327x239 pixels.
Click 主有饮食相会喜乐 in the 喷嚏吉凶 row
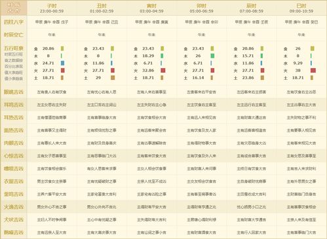point(52,169)
